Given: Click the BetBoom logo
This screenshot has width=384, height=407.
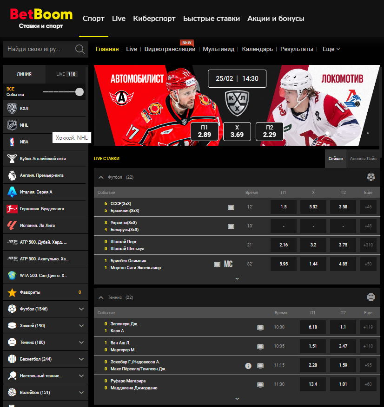Looking at the screenshot, I should click(x=41, y=18).
